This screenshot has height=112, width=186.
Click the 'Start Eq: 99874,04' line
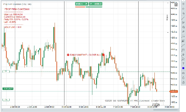13,14
